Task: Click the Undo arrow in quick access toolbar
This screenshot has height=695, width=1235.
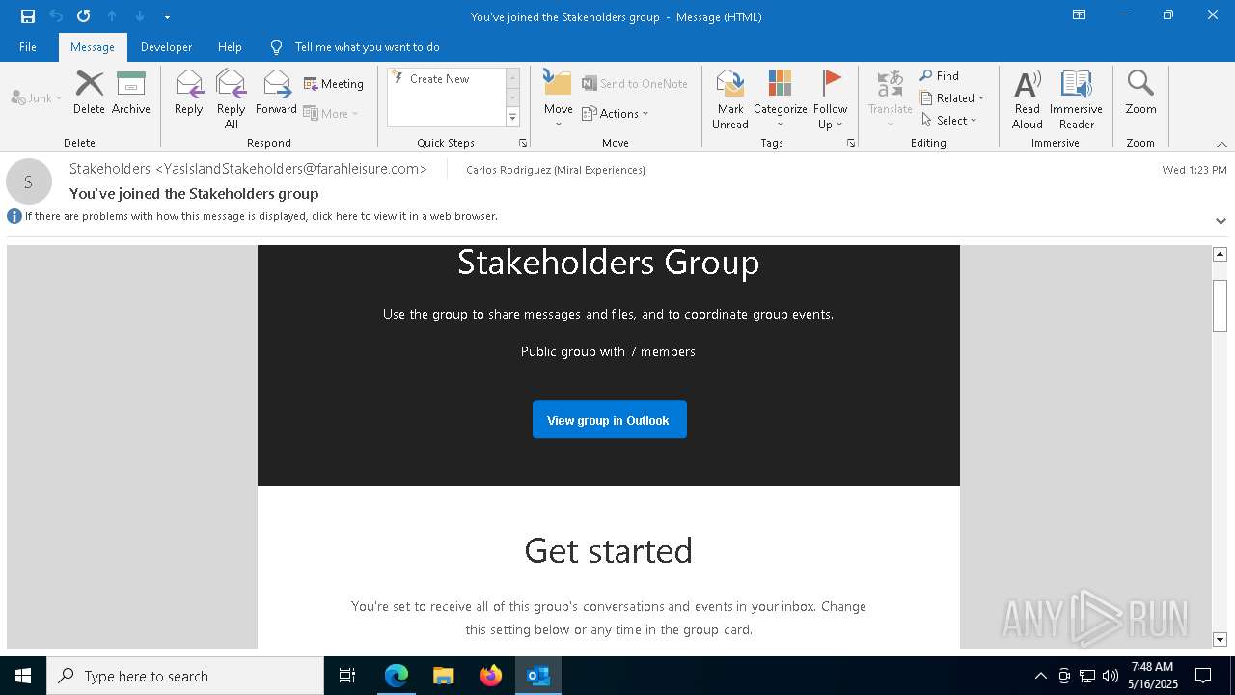Action: point(56,16)
